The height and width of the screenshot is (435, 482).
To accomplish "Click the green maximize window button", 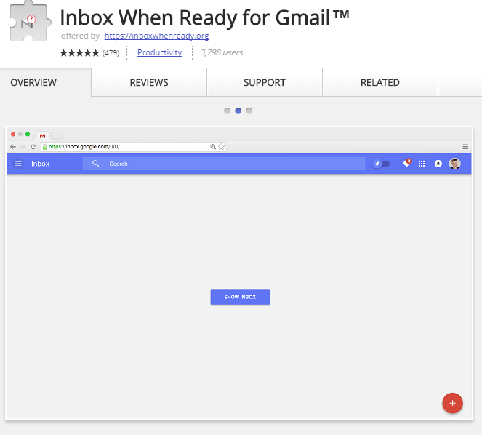I will pyautogui.click(x=28, y=134).
